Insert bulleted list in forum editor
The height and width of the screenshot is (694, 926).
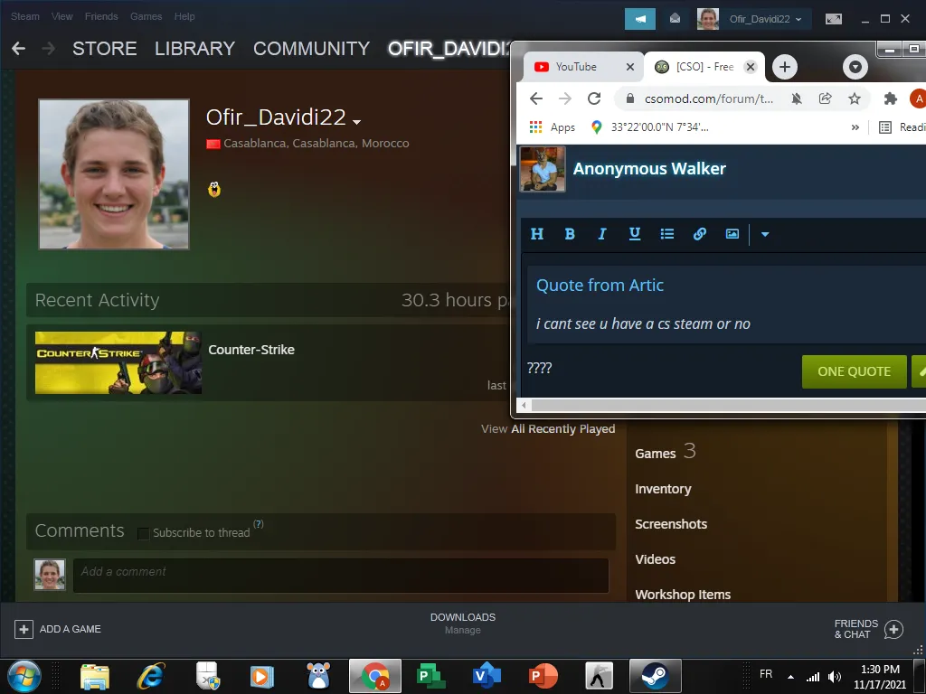tap(666, 234)
